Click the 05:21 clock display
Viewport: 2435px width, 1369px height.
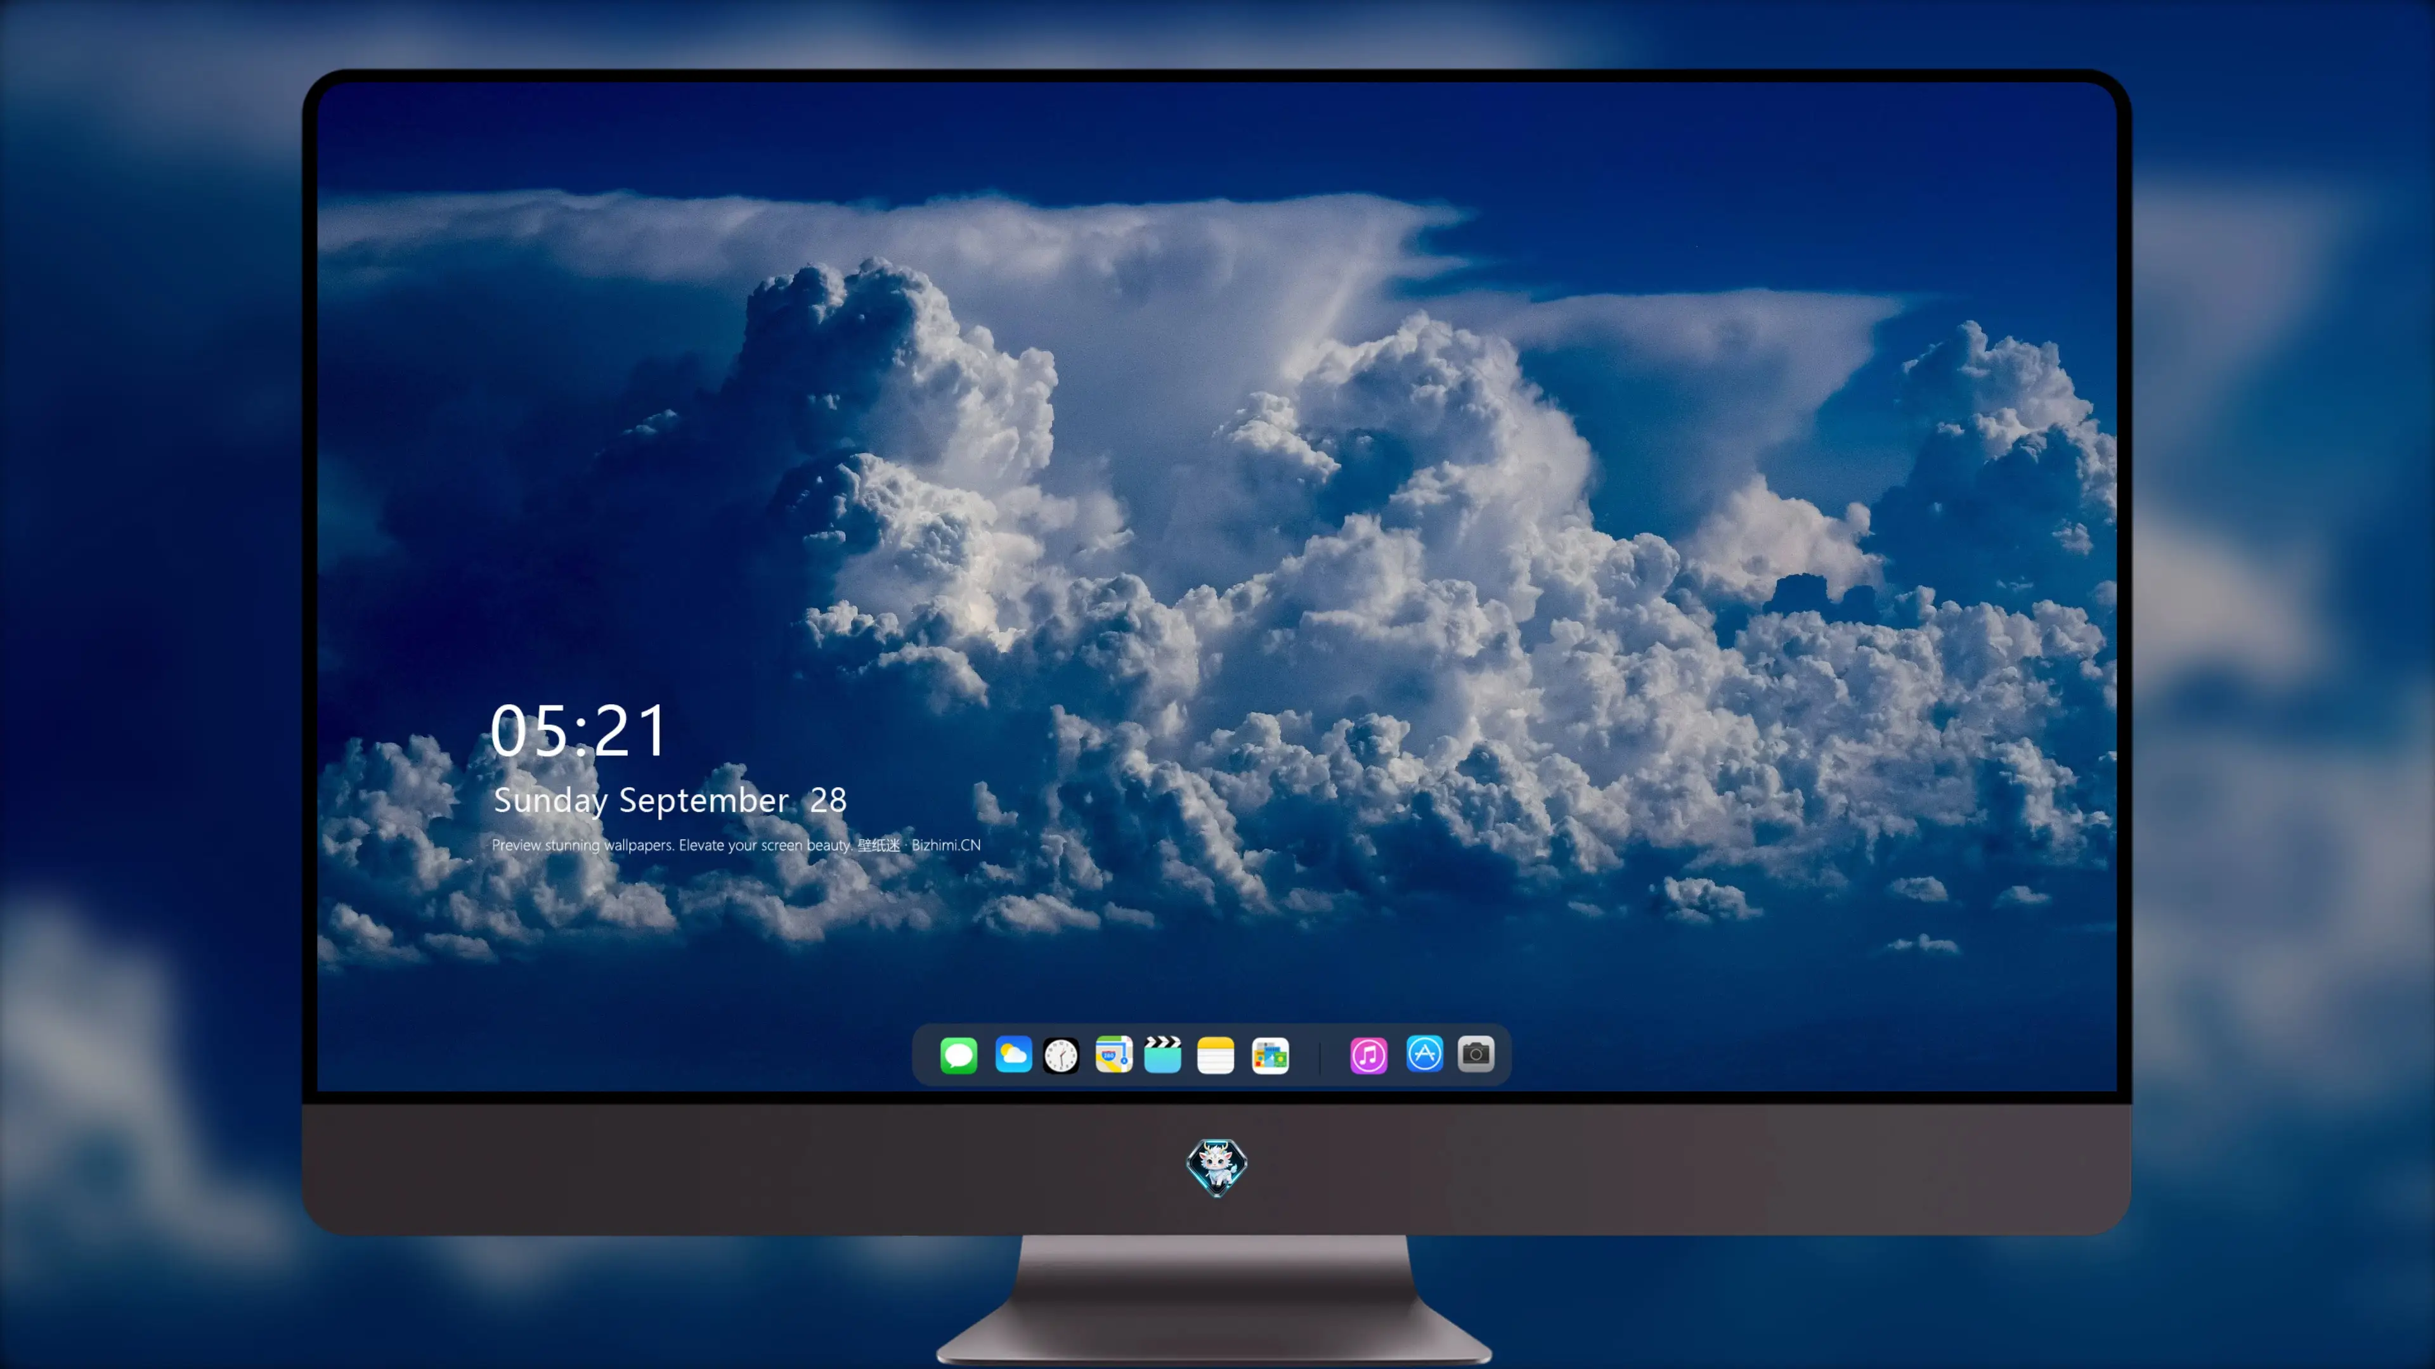pyautogui.click(x=578, y=730)
